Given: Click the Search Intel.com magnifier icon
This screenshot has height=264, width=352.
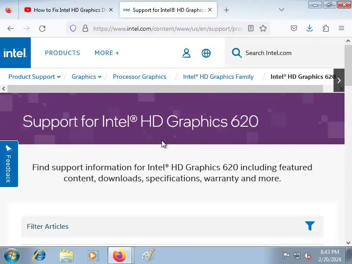Looking at the screenshot, I should pyautogui.click(x=236, y=53).
